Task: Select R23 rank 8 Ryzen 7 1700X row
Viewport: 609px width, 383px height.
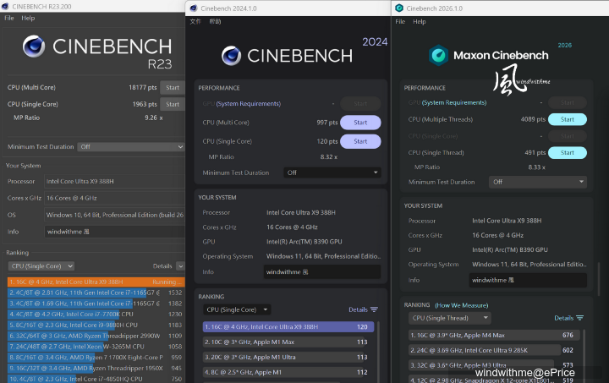Action: point(96,358)
